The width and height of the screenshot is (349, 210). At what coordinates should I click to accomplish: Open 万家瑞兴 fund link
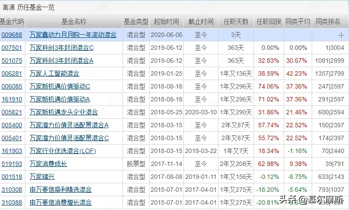tap(42, 177)
